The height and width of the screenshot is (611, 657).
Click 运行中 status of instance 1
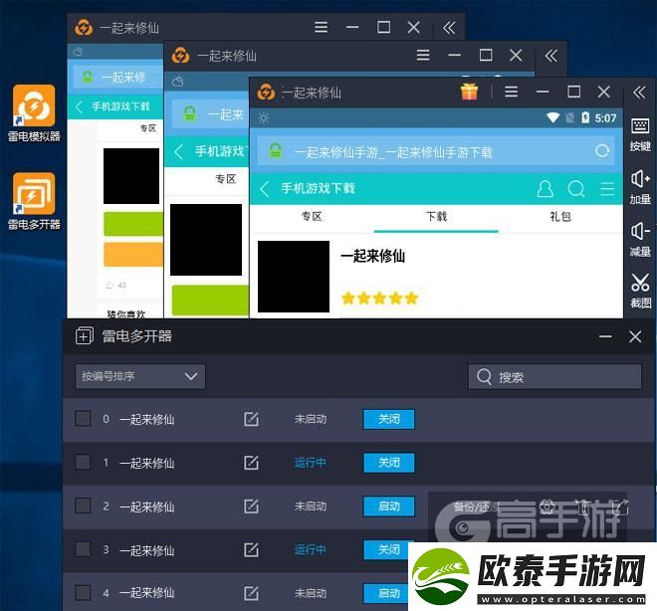310,463
